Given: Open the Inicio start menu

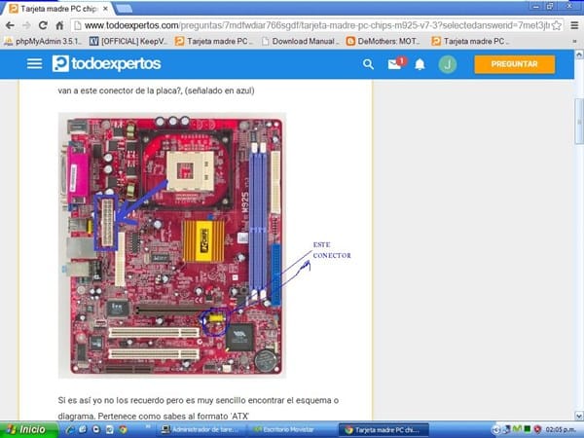Looking at the screenshot, I should tap(29, 429).
